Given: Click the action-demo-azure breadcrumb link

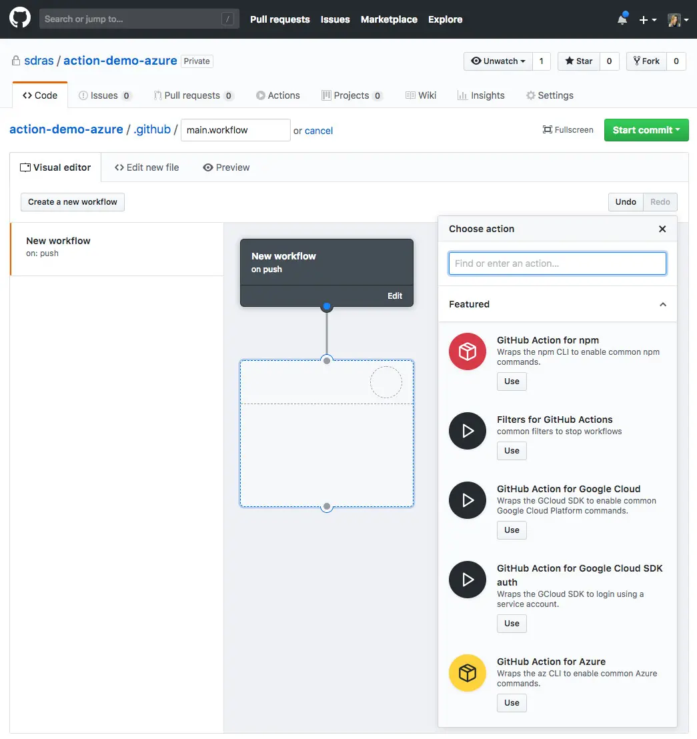Looking at the screenshot, I should [x=66, y=129].
